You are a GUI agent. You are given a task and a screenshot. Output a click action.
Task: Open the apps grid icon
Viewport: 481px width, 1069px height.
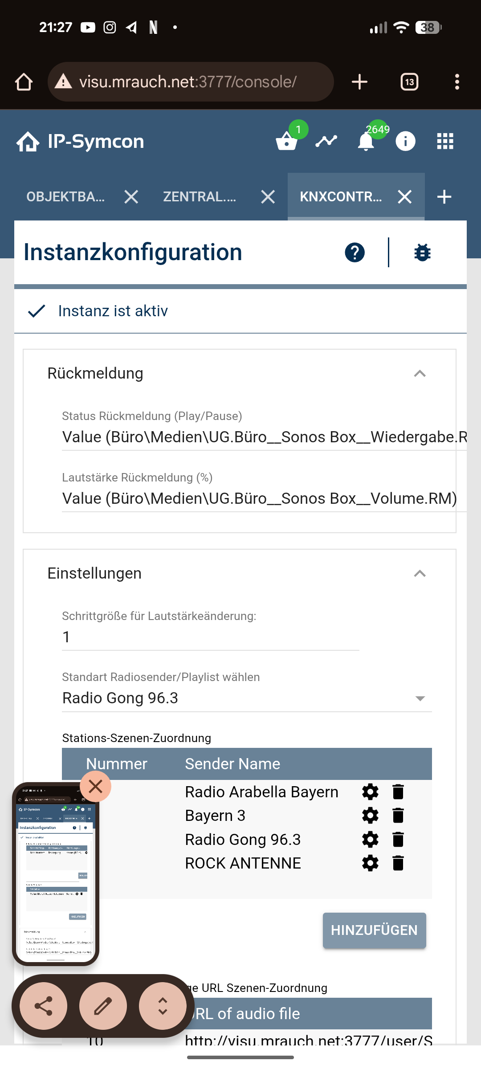[445, 142]
